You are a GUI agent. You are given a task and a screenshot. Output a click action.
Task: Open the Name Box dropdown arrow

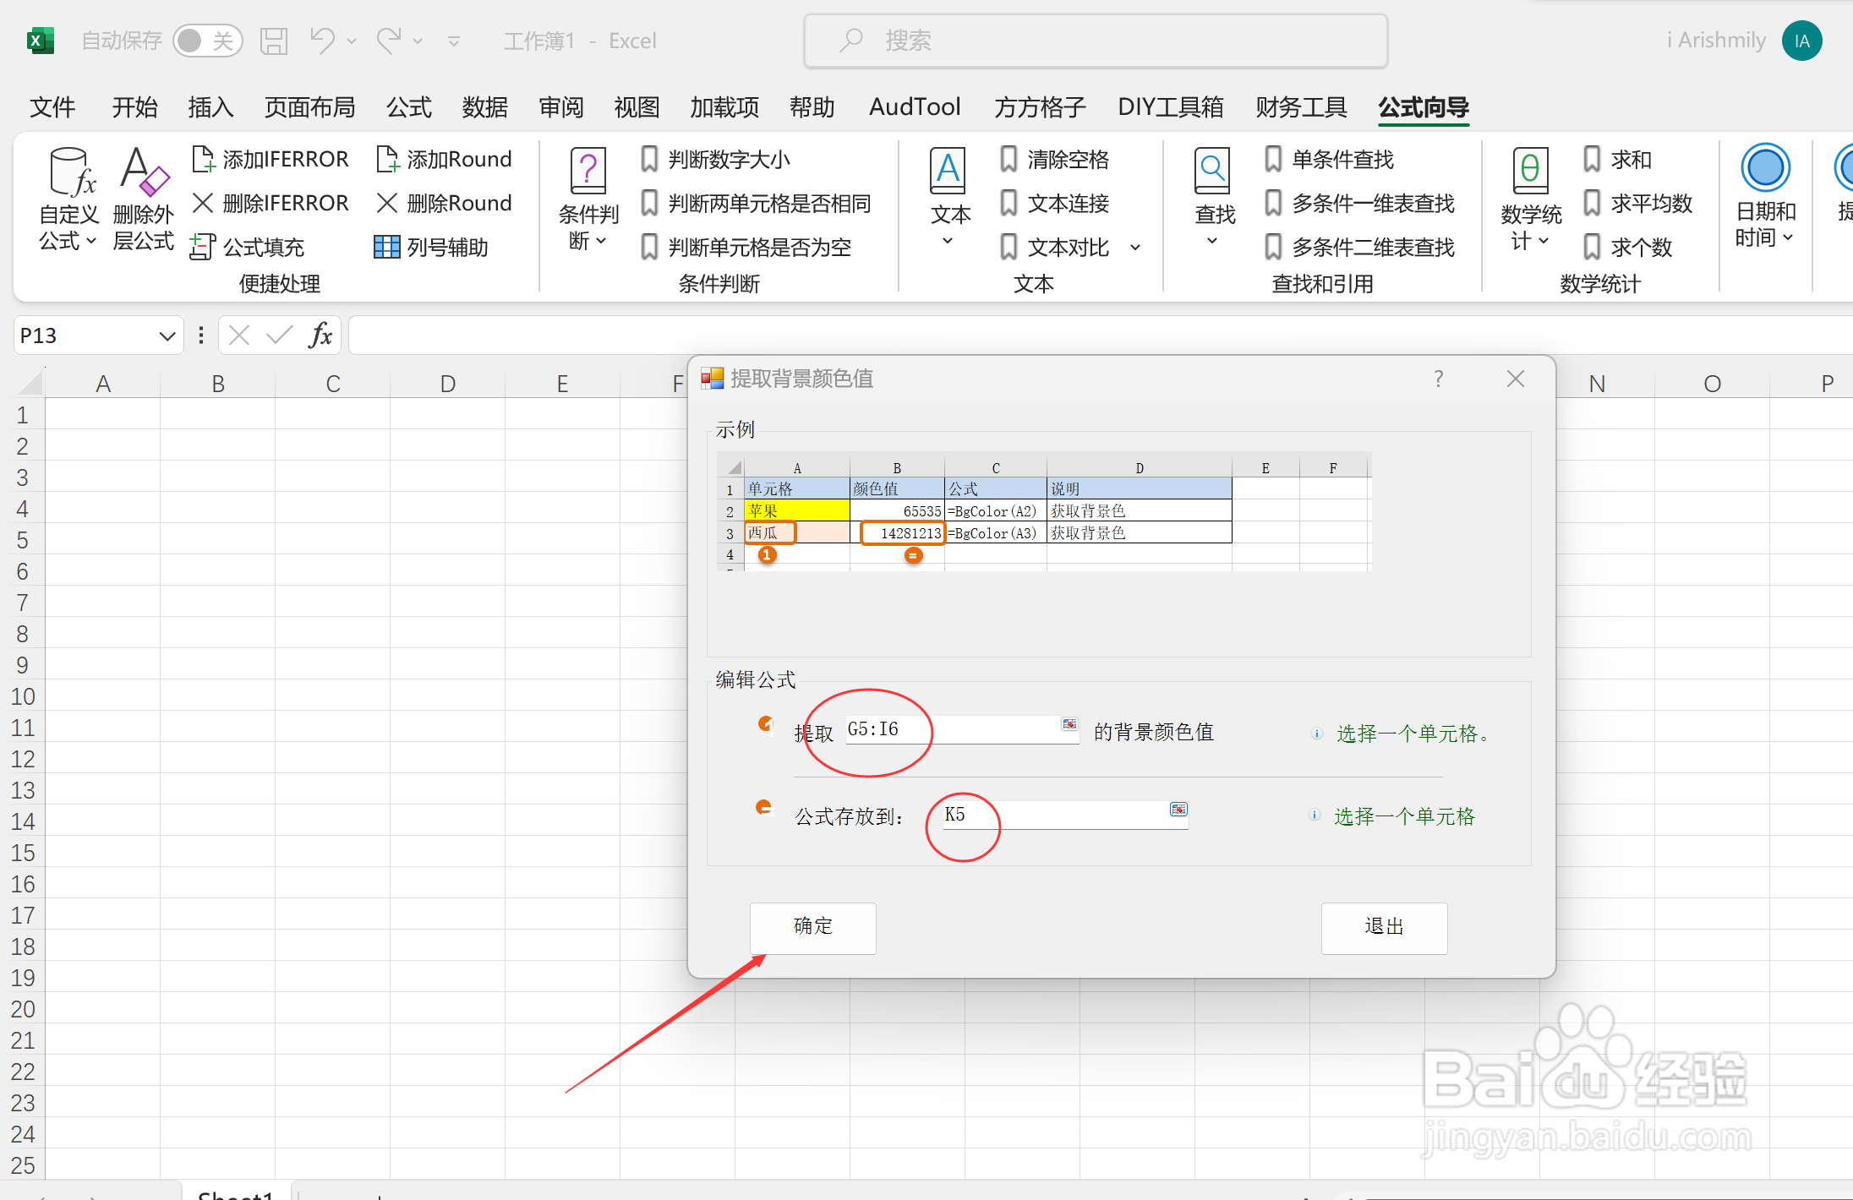tap(167, 336)
